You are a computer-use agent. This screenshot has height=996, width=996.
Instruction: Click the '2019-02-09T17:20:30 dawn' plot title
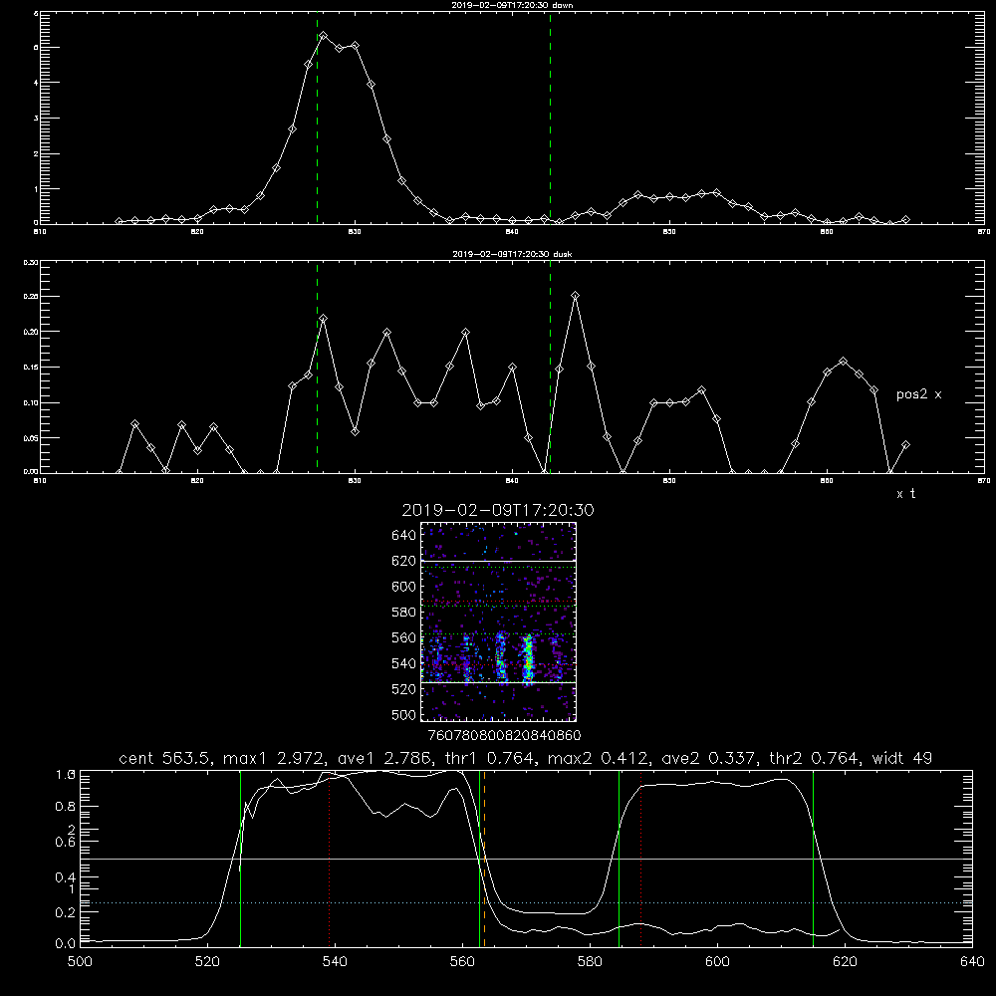[x=512, y=5]
